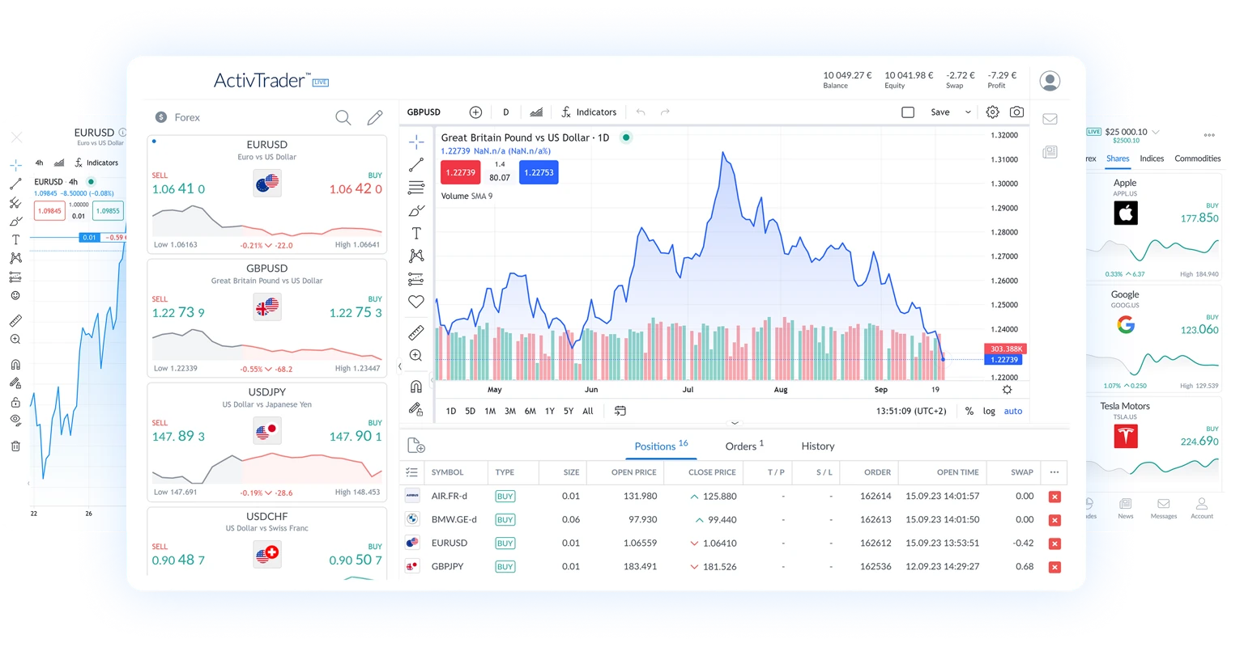
Task: Click the BUY 1.22753 button for GBPUSD
Action: click(x=539, y=171)
